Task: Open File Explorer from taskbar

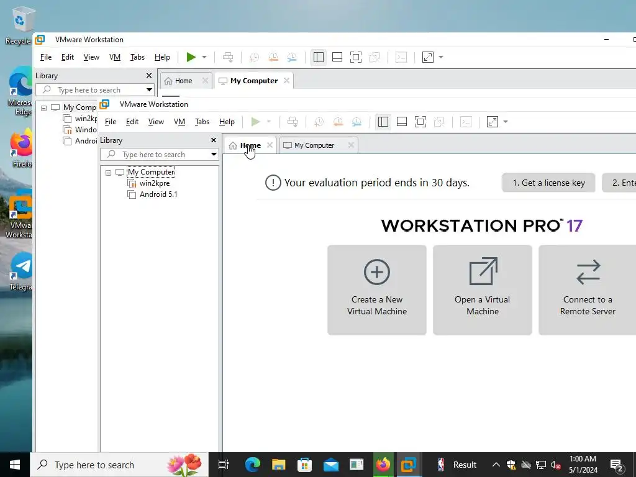Action: pyautogui.click(x=279, y=465)
